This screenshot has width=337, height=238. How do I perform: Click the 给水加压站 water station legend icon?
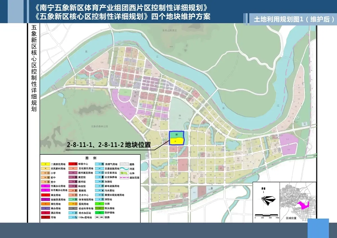(x=76, y=213)
